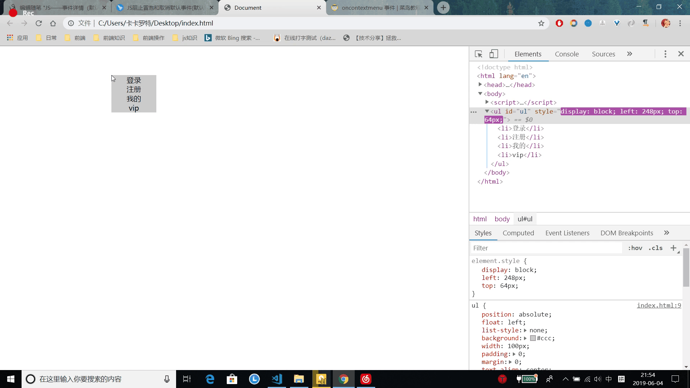Select the li 我的 node in Elements
Viewport: 690px width, 388px height.
click(x=520, y=146)
